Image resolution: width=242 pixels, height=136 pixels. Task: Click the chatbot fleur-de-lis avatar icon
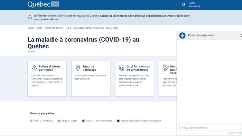182,36
